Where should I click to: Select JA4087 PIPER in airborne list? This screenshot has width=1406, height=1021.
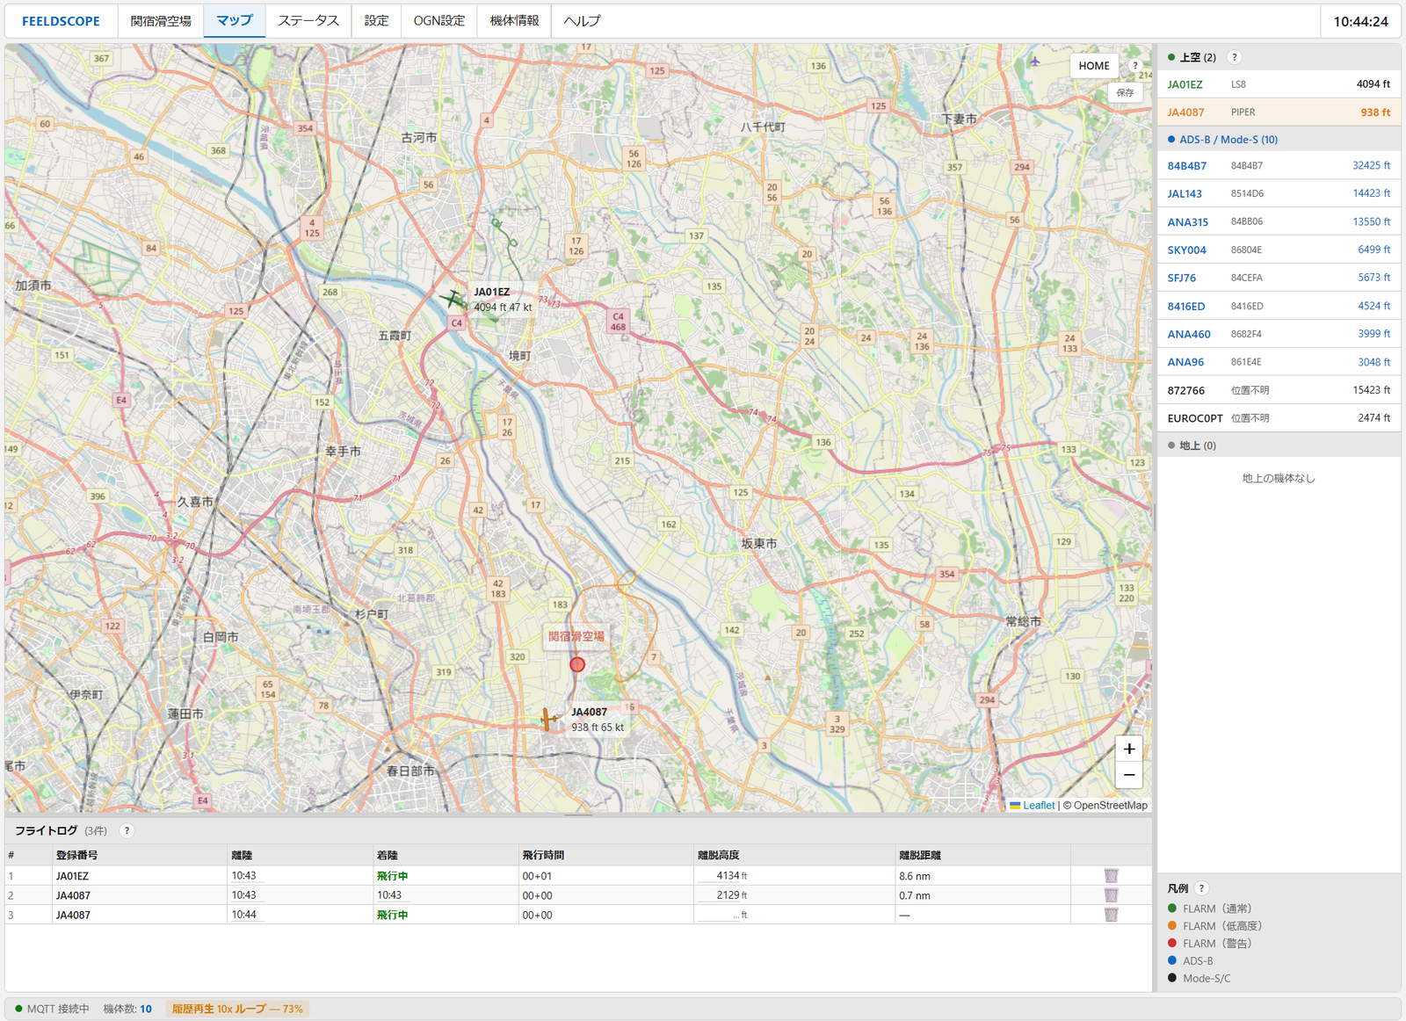pyautogui.click(x=1279, y=112)
